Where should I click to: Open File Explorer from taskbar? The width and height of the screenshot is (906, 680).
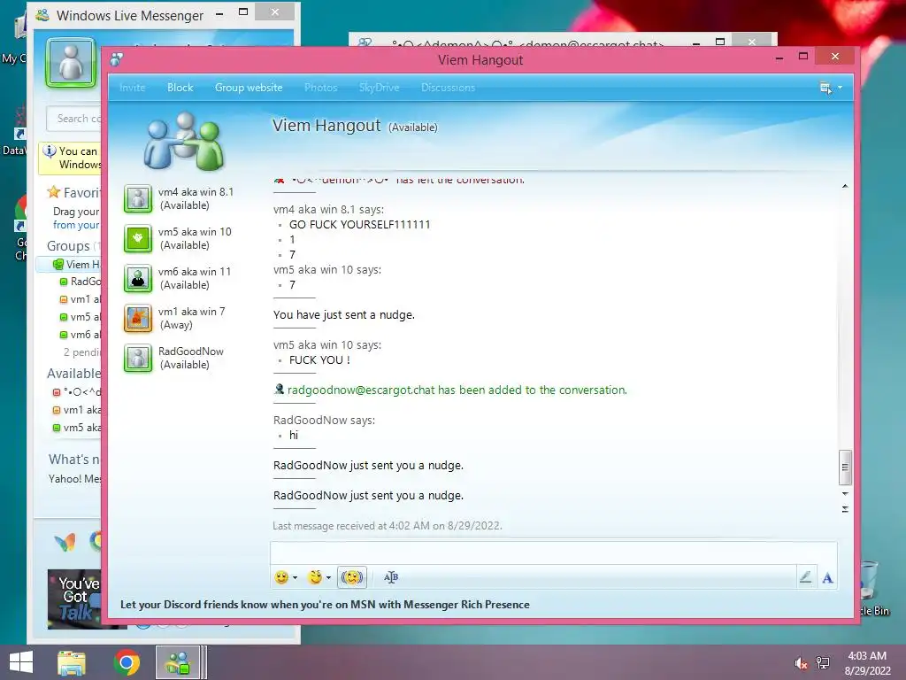point(72,662)
